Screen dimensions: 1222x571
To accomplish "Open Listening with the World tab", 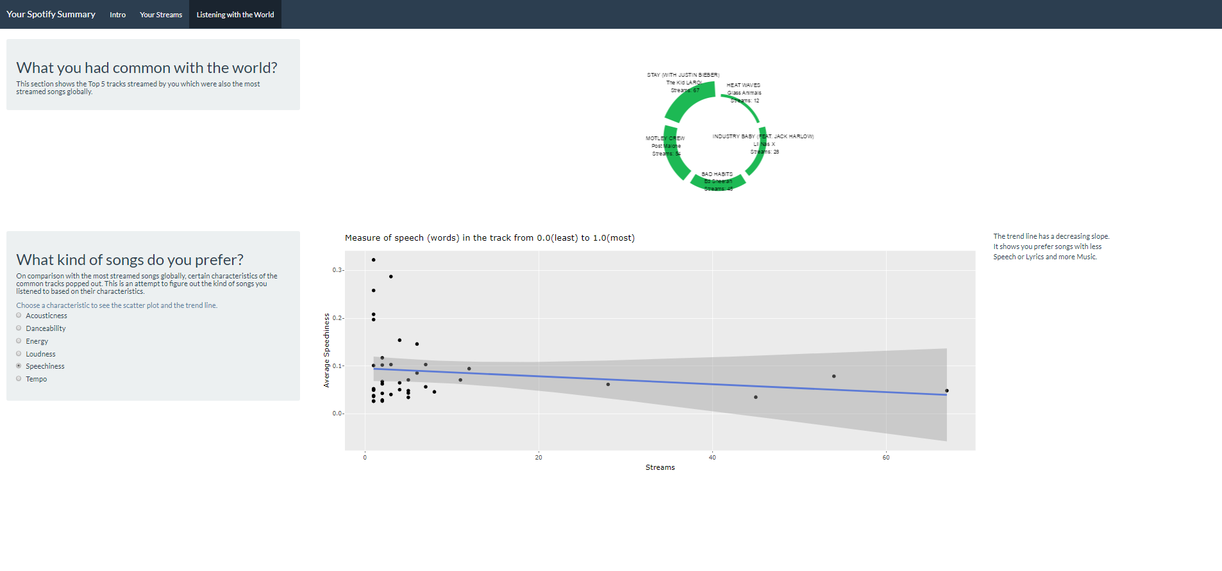I will tap(235, 15).
